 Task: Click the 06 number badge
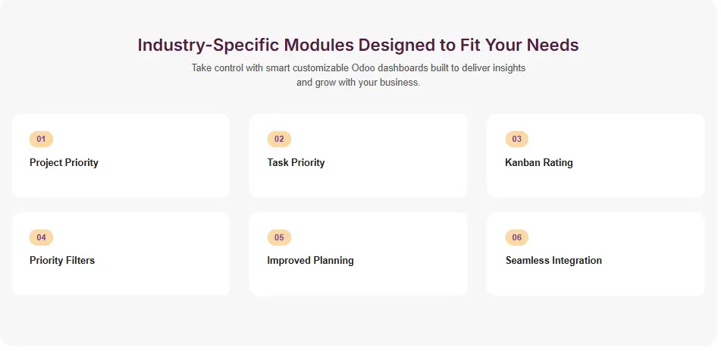pyautogui.click(x=516, y=238)
